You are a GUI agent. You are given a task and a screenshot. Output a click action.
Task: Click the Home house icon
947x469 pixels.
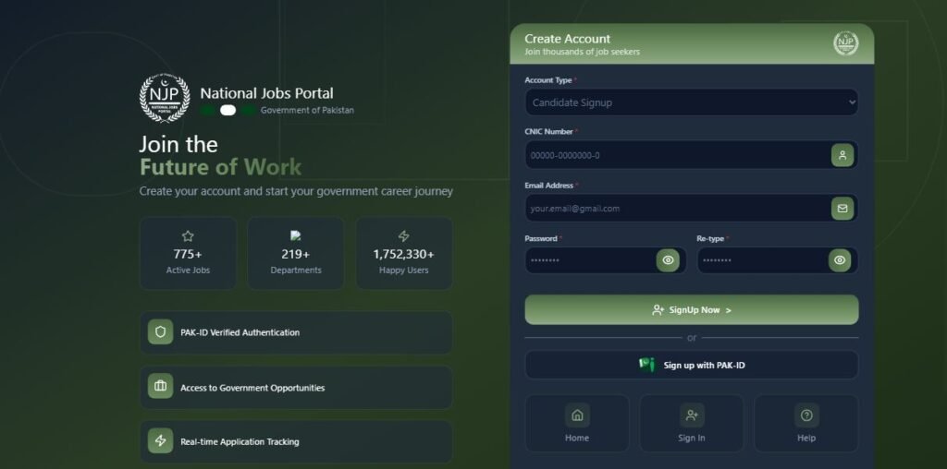577,415
